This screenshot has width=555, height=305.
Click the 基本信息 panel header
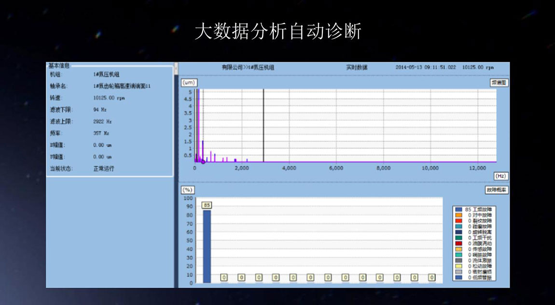pos(59,66)
